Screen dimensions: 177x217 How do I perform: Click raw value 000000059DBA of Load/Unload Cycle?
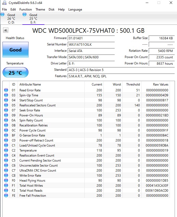[x=157, y=145]
